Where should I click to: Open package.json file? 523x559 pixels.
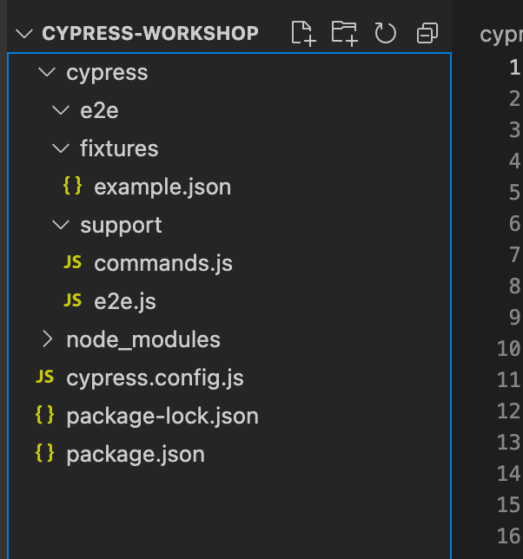click(x=136, y=455)
